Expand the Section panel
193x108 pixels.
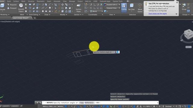[78, 15]
